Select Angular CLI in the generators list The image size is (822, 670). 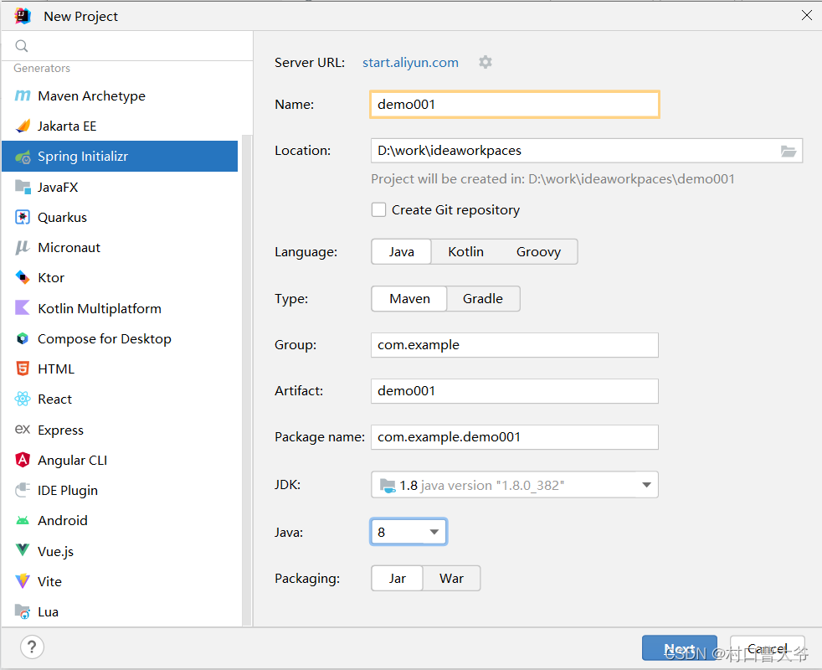point(120,460)
